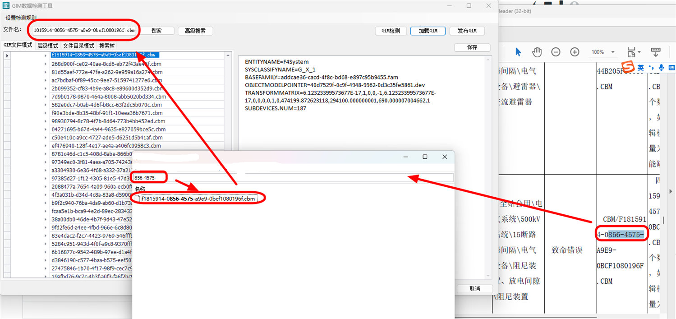Click the 保存 button
Screen dimensions: 676x319
[x=472, y=47]
